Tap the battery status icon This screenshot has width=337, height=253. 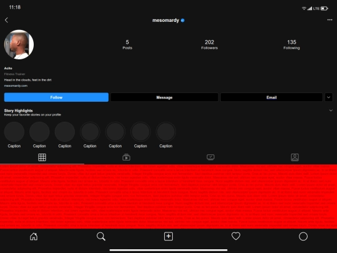point(325,8)
